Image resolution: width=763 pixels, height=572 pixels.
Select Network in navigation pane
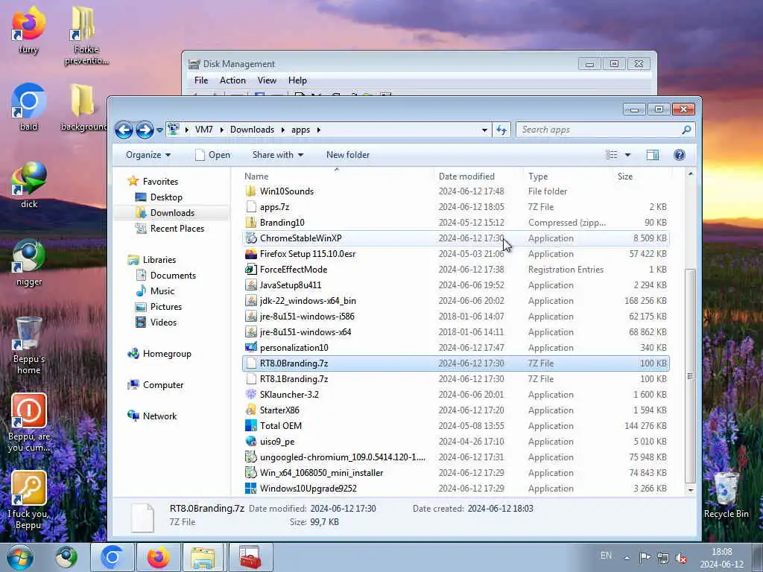[159, 416]
